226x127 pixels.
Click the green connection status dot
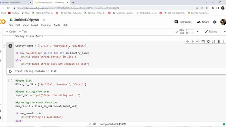(224, 124)
